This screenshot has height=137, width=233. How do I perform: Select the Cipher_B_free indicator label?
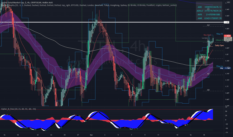(18, 109)
